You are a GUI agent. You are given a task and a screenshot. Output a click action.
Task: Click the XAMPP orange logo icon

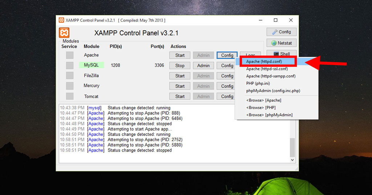64,33
